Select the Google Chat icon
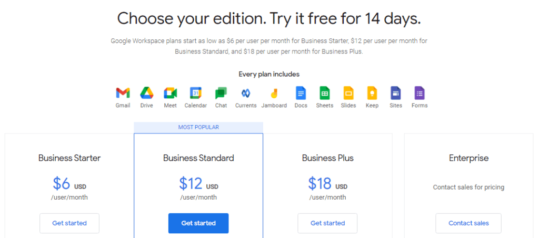The image size is (539, 238). coord(221,94)
